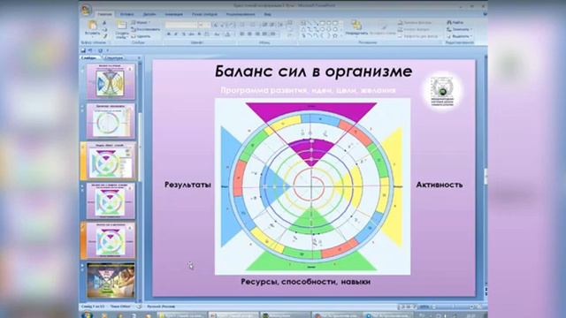Image resolution: width=566 pixels, height=318 pixels.
Task: Select the last thumbnail with dark photo
Action: [111, 281]
